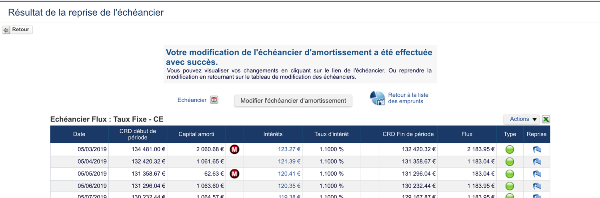Select the 05/03/2019 date cell

point(79,149)
